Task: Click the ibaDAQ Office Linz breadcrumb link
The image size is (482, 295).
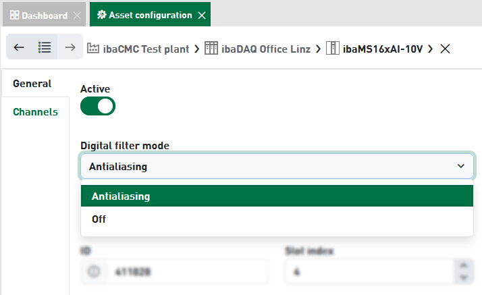Action: point(266,49)
